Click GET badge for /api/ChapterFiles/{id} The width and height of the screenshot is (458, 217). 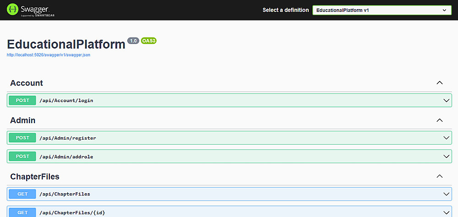click(22, 212)
